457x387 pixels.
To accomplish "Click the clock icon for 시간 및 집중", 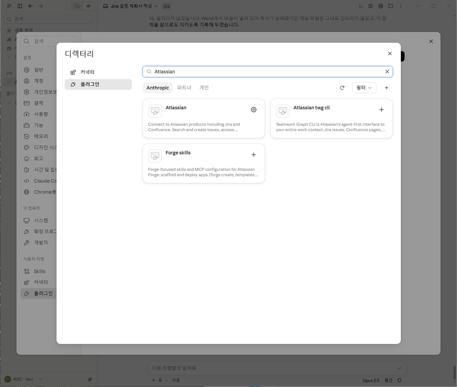I will point(27,170).
